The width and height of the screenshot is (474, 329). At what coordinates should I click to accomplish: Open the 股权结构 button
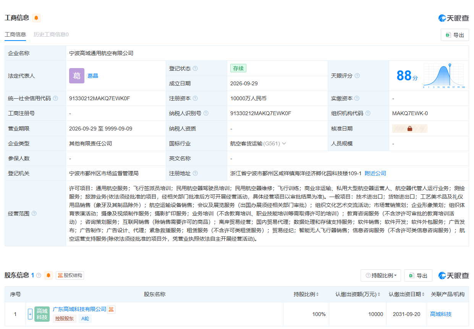click(70, 275)
